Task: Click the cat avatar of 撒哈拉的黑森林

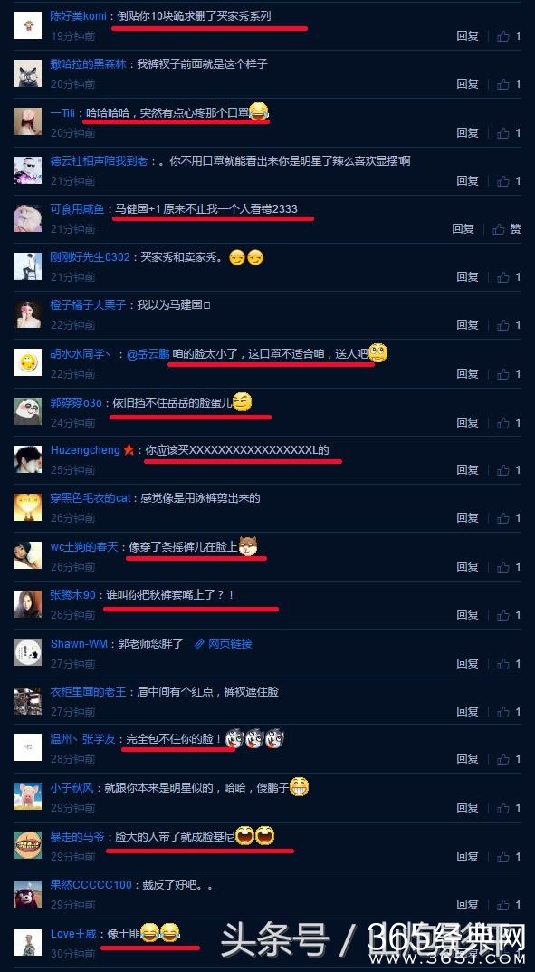Action: coord(28,72)
